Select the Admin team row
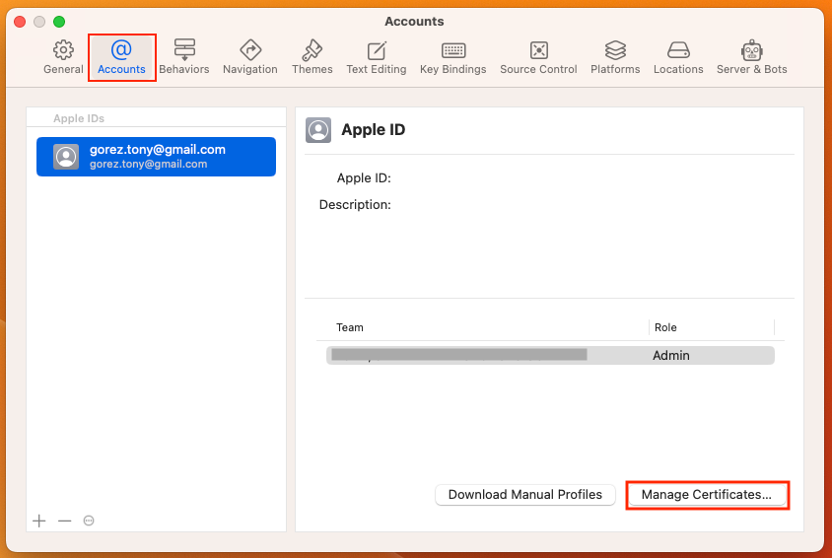Image resolution: width=832 pixels, height=558 pixels. tap(550, 355)
